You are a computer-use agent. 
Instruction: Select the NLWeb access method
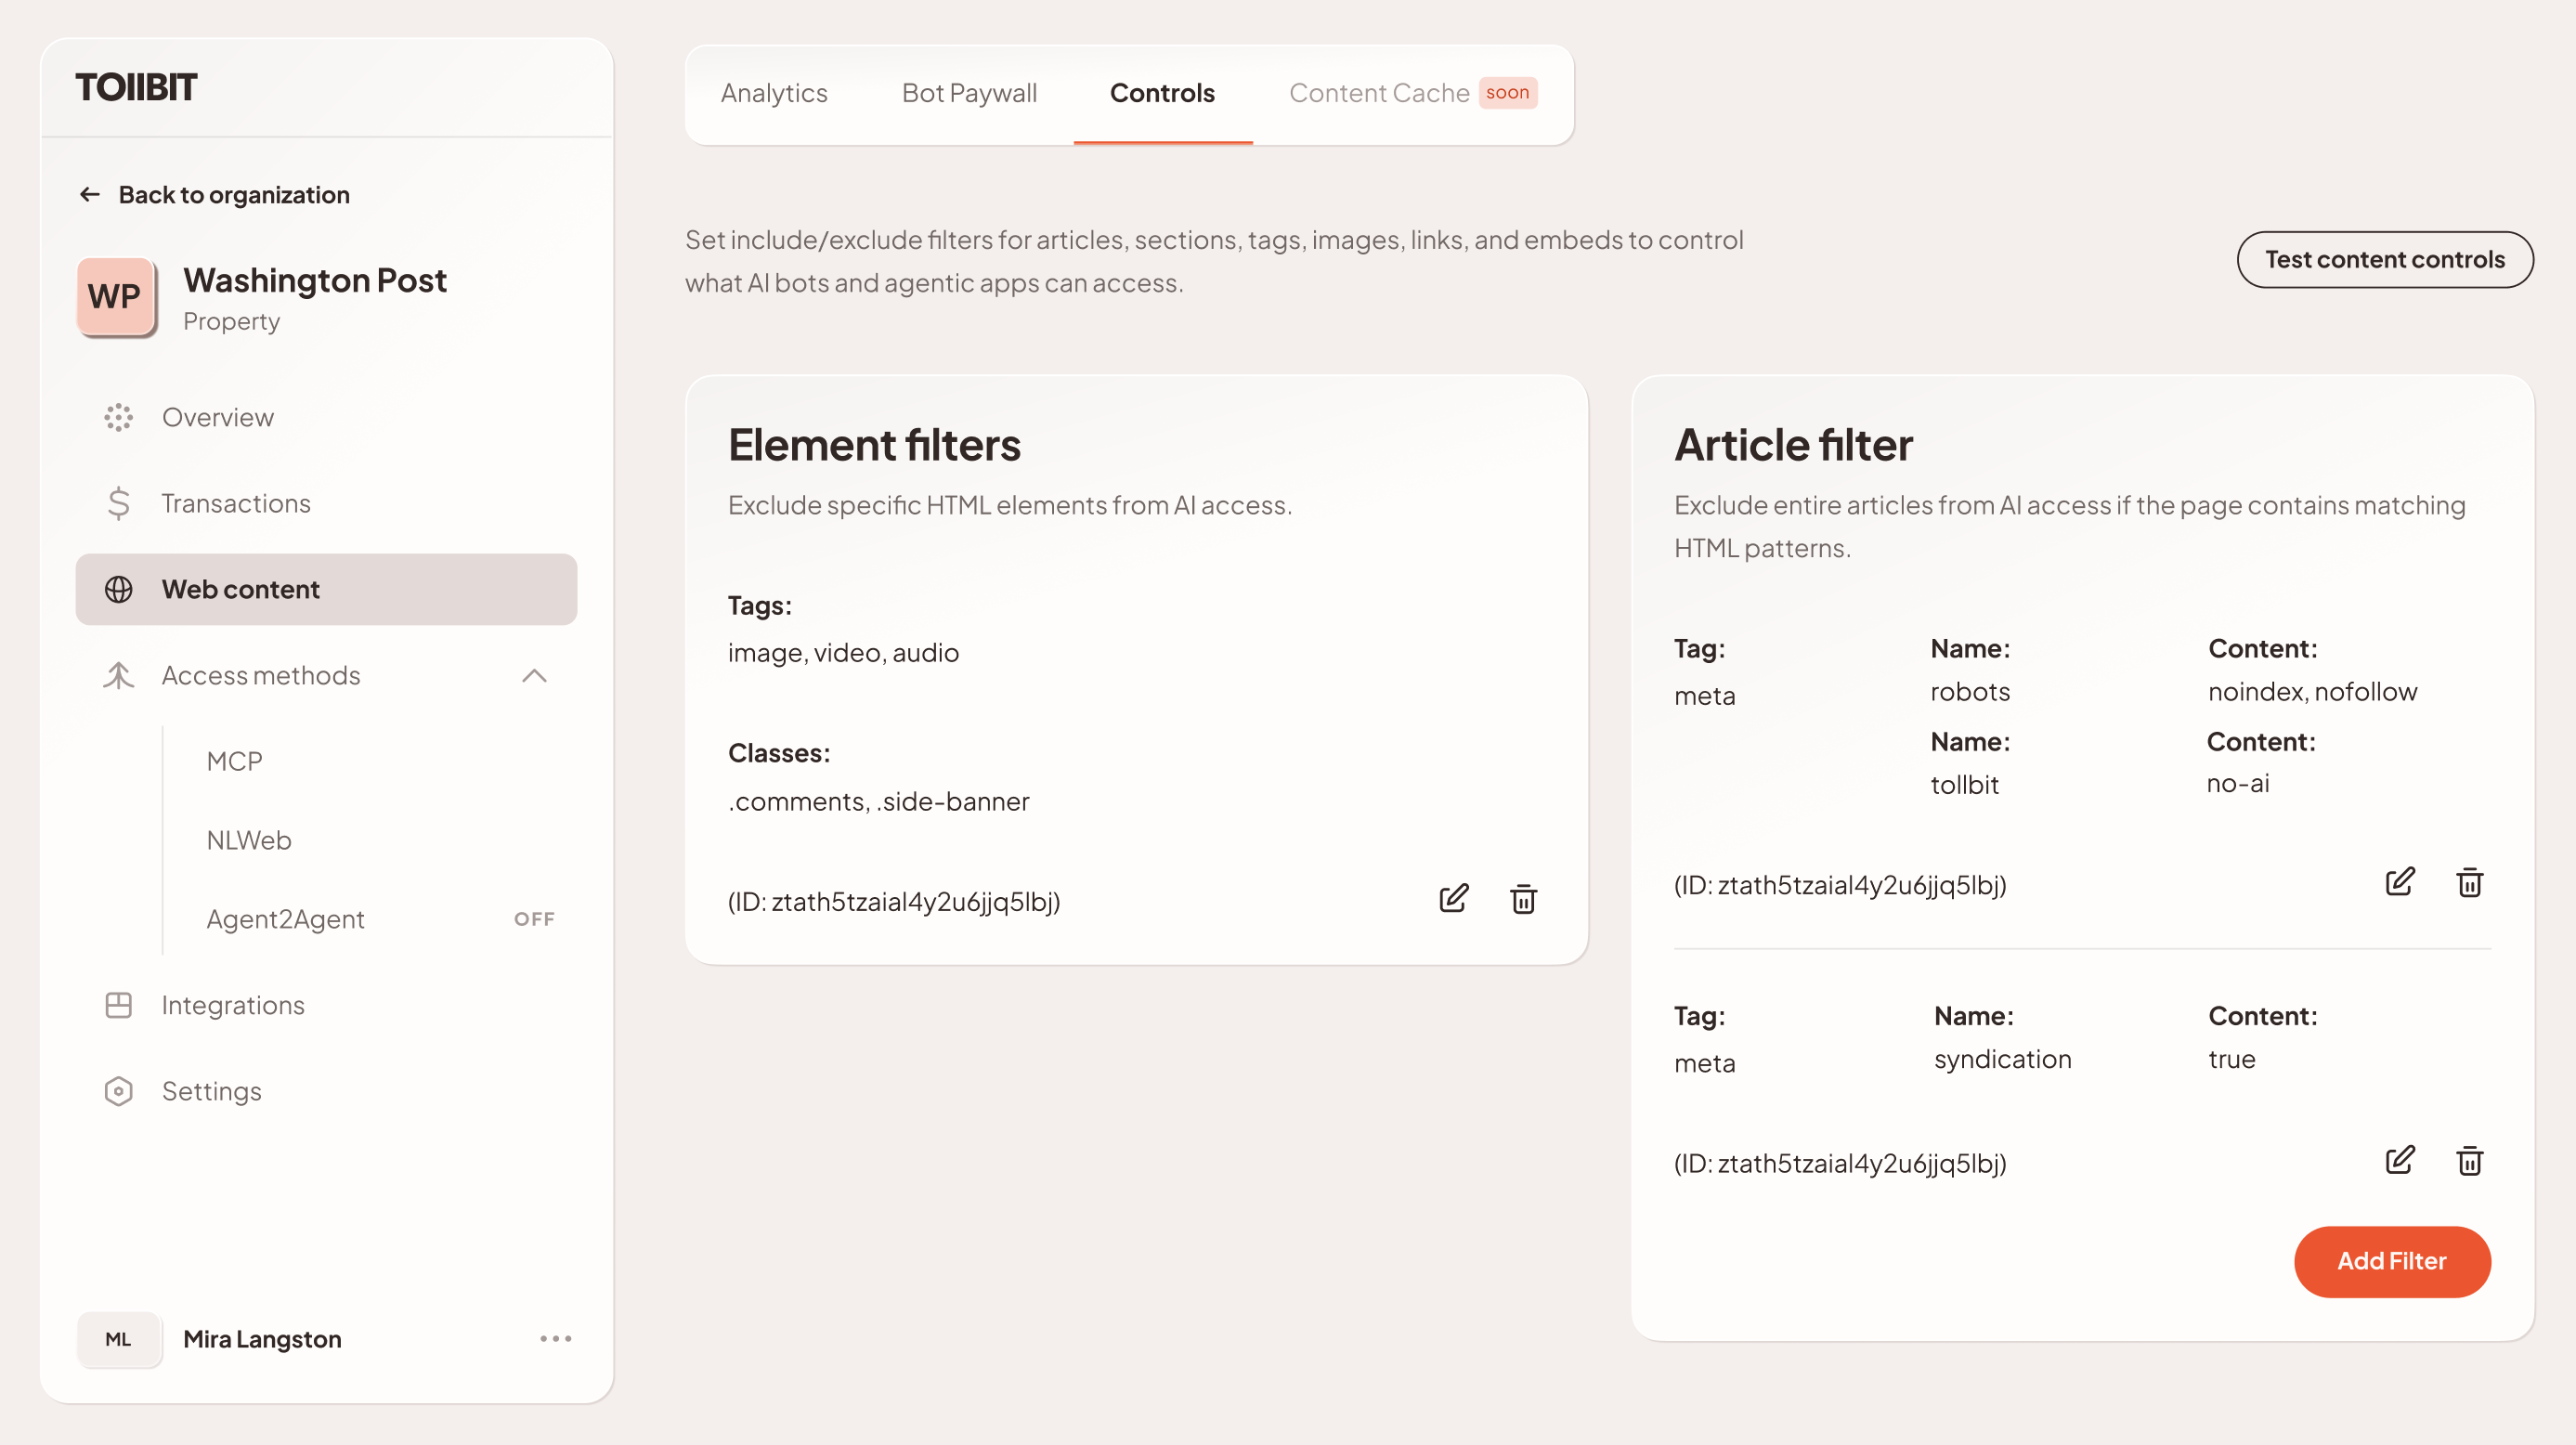point(248,839)
